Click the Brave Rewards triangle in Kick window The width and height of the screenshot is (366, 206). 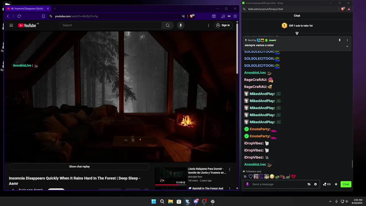click(349, 9)
